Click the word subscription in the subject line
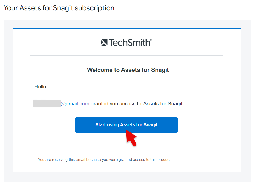 95,8
